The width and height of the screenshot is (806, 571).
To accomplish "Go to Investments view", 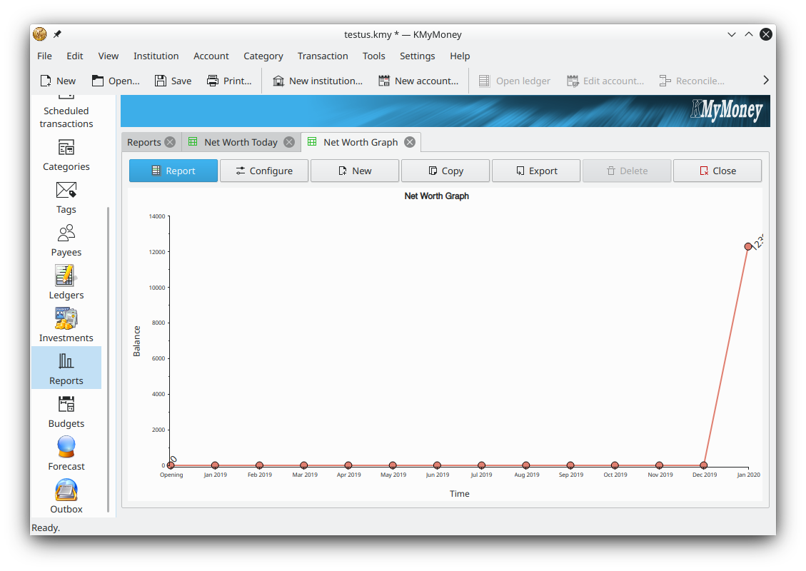I will (x=66, y=325).
